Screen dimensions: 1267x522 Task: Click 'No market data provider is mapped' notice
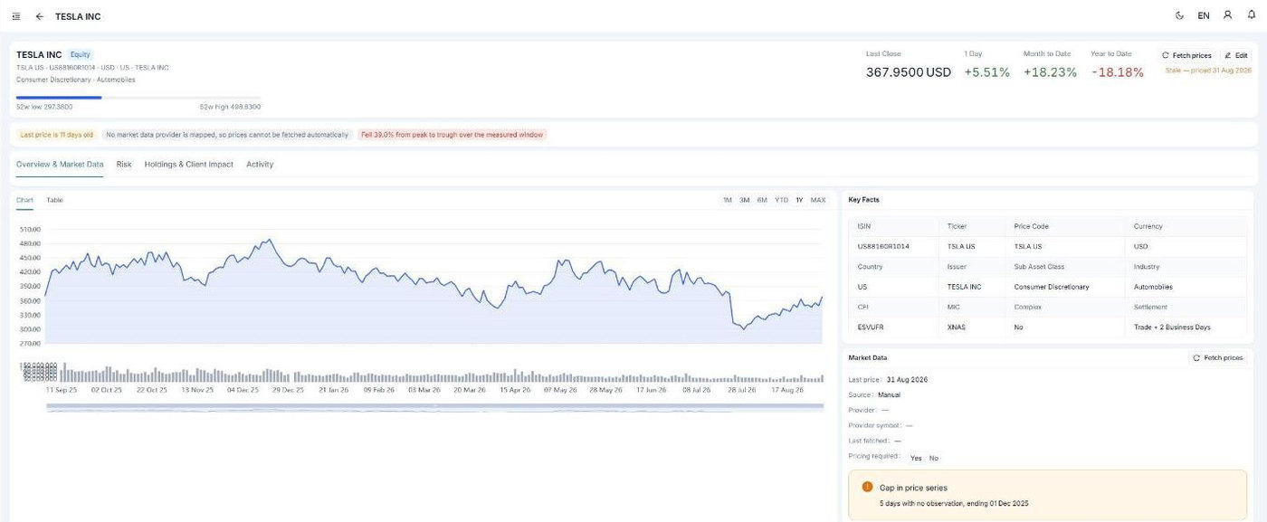[x=227, y=135]
